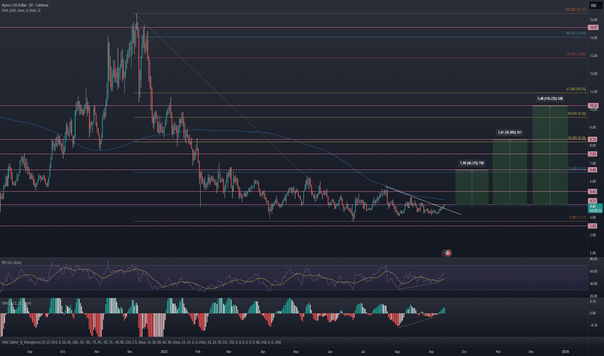Select the 3.61 (76.50%) target label
Image resolution: width=604 pixels, height=356 pixels.
coord(510,133)
